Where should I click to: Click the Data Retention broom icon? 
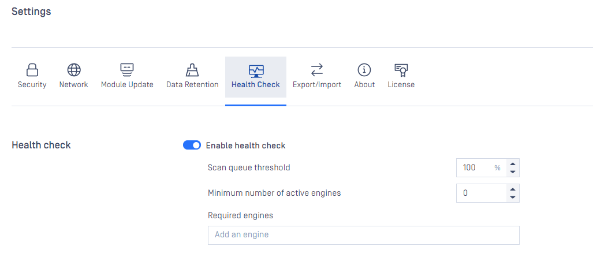tap(192, 70)
